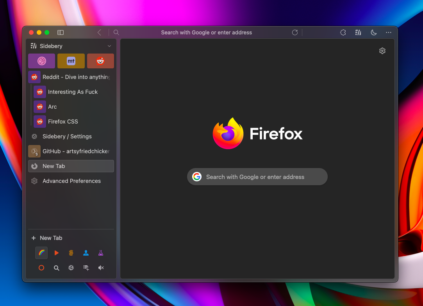Click the center Google search box
The image size is (423, 306).
pos(257,177)
